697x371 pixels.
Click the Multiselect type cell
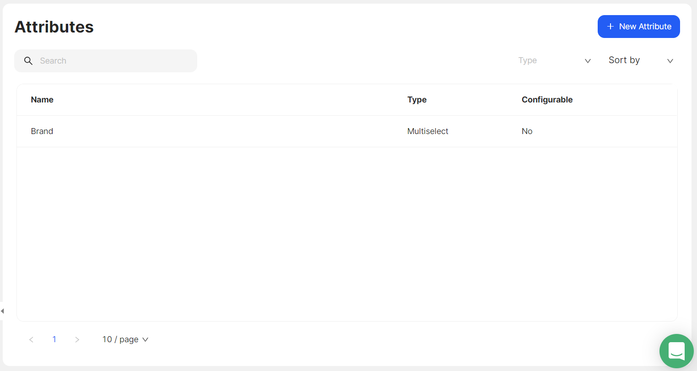427,131
